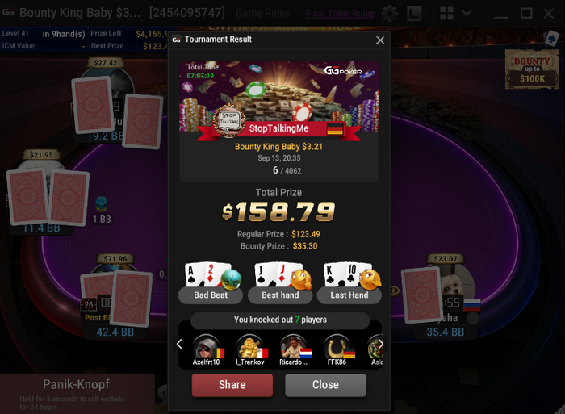The height and width of the screenshot is (414, 565).
Task: Close the Tournament Result dialog with X
Action: [x=380, y=40]
